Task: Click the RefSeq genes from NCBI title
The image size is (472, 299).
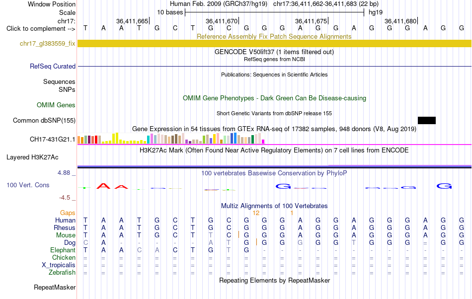Action: tap(274, 59)
